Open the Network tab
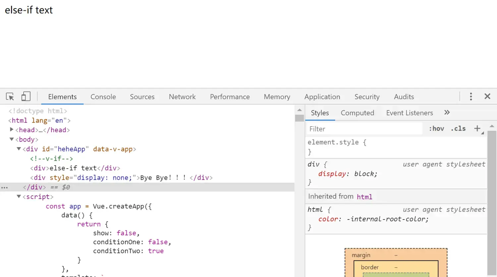 (182, 97)
